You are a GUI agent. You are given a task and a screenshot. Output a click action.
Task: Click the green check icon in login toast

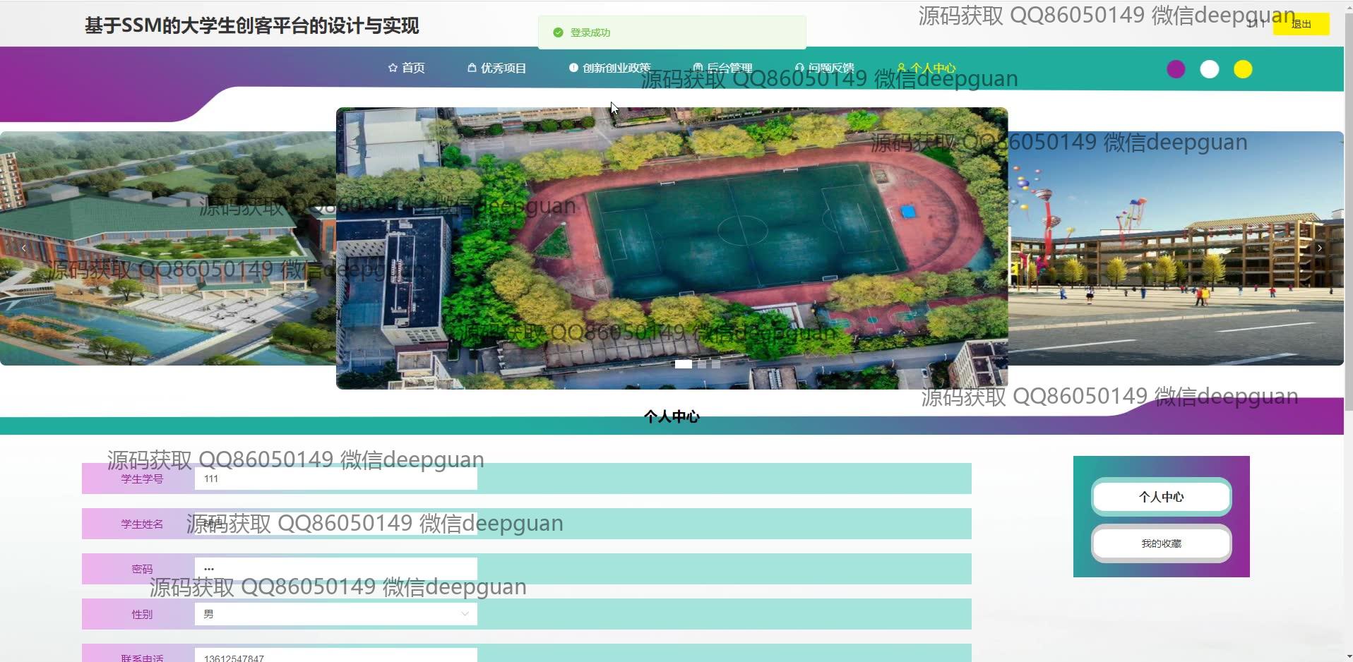(558, 32)
